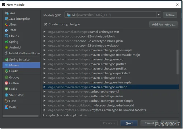
Task: Expand softeu-archetype-jsf node
Action: tap(44, 92)
